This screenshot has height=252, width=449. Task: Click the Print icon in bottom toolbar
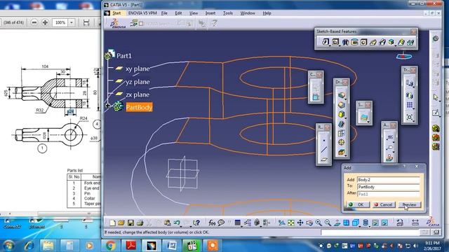(140, 223)
